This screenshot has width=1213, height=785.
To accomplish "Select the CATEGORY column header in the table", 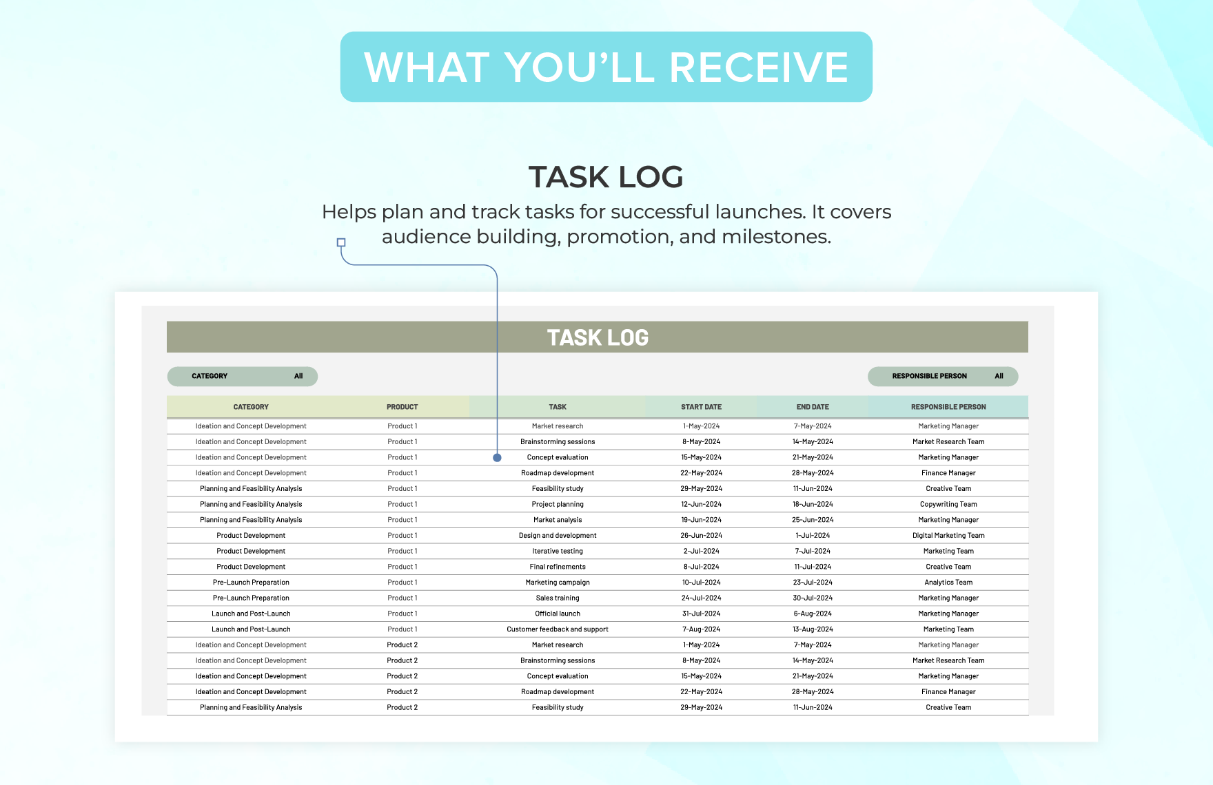I will pyautogui.click(x=251, y=407).
